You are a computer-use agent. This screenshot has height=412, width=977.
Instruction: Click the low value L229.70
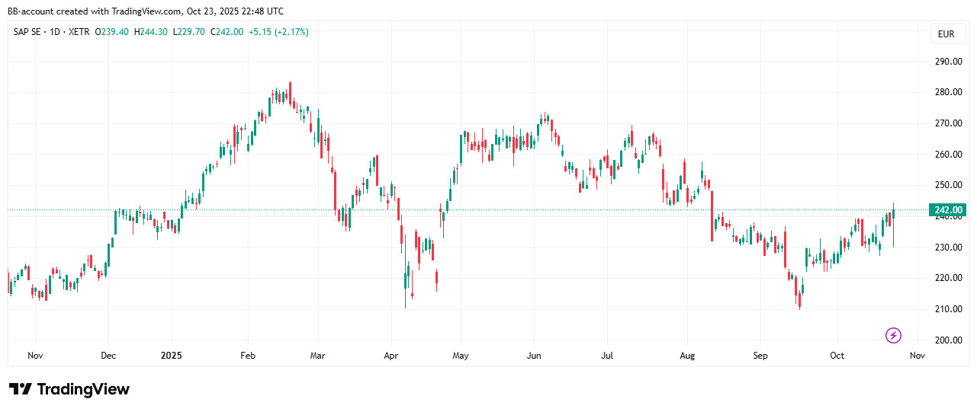point(189,32)
